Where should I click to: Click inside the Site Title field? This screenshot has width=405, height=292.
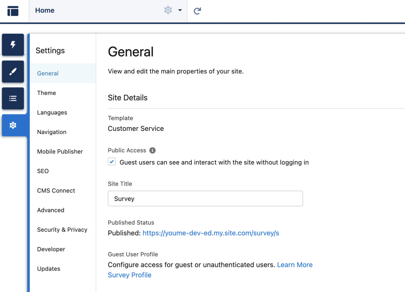[205, 198]
